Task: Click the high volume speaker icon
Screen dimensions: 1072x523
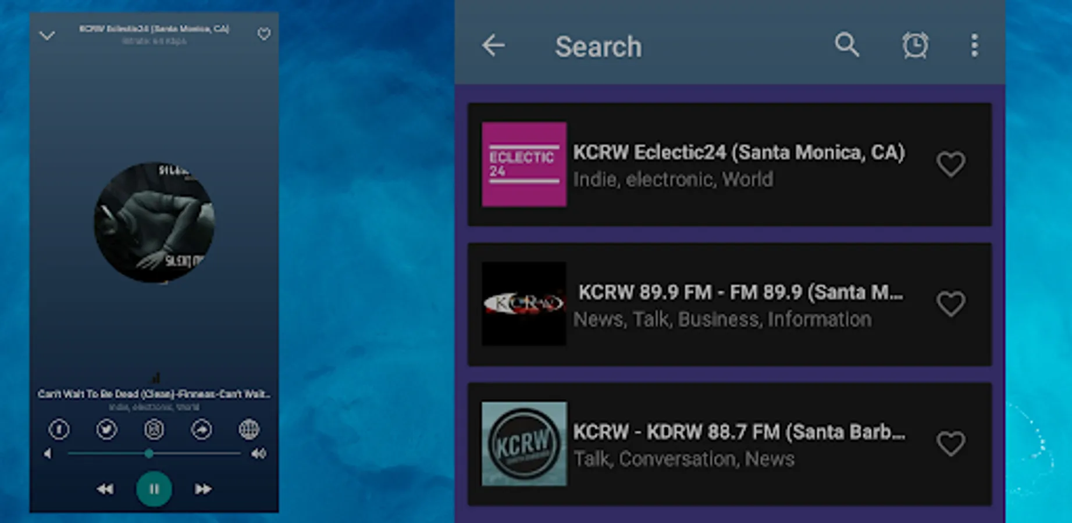Action: (259, 453)
